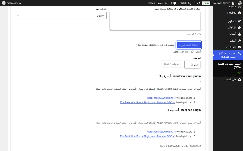Click the SEO magnifier sidebar icon
Image resolution: width=243 pixels, height=151 pixels.
click(239, 53)
